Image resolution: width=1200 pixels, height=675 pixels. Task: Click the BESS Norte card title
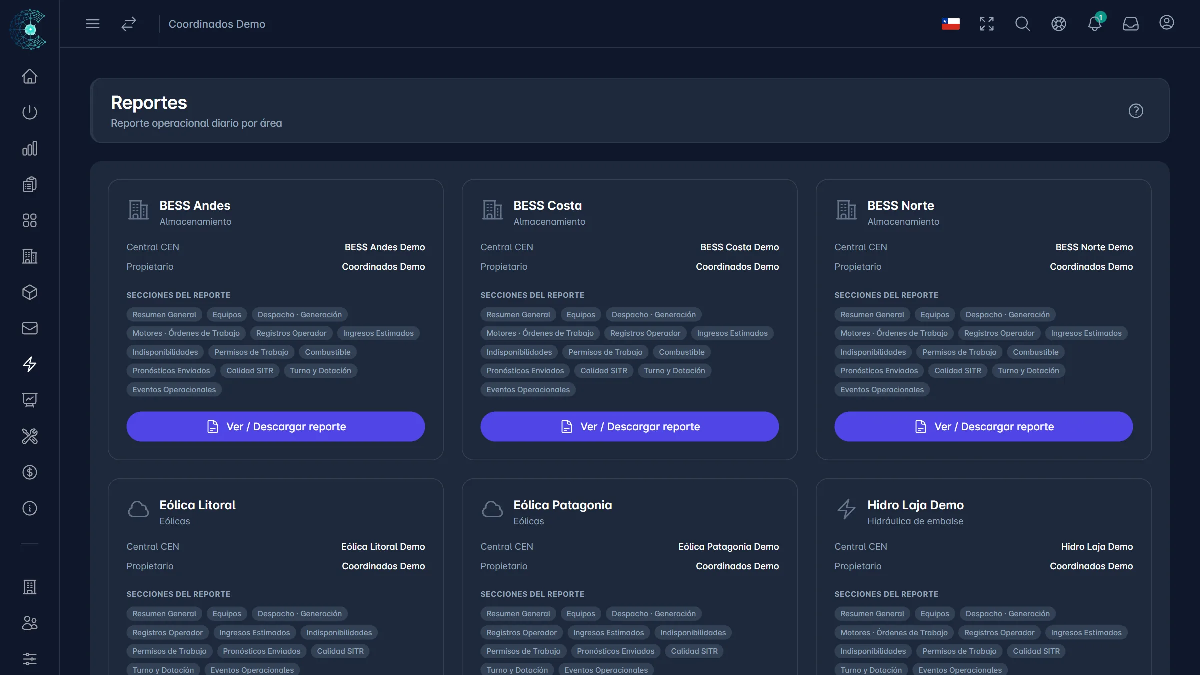[x=901, y=205]
